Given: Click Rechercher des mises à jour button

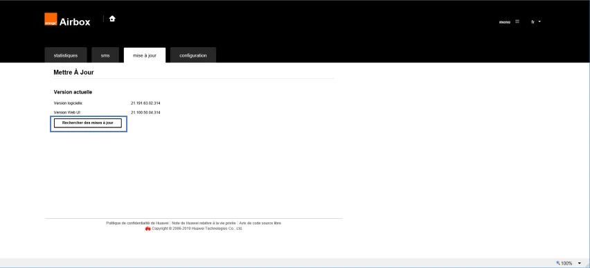Looking at the screenshot, I should [x=88, y=123].
